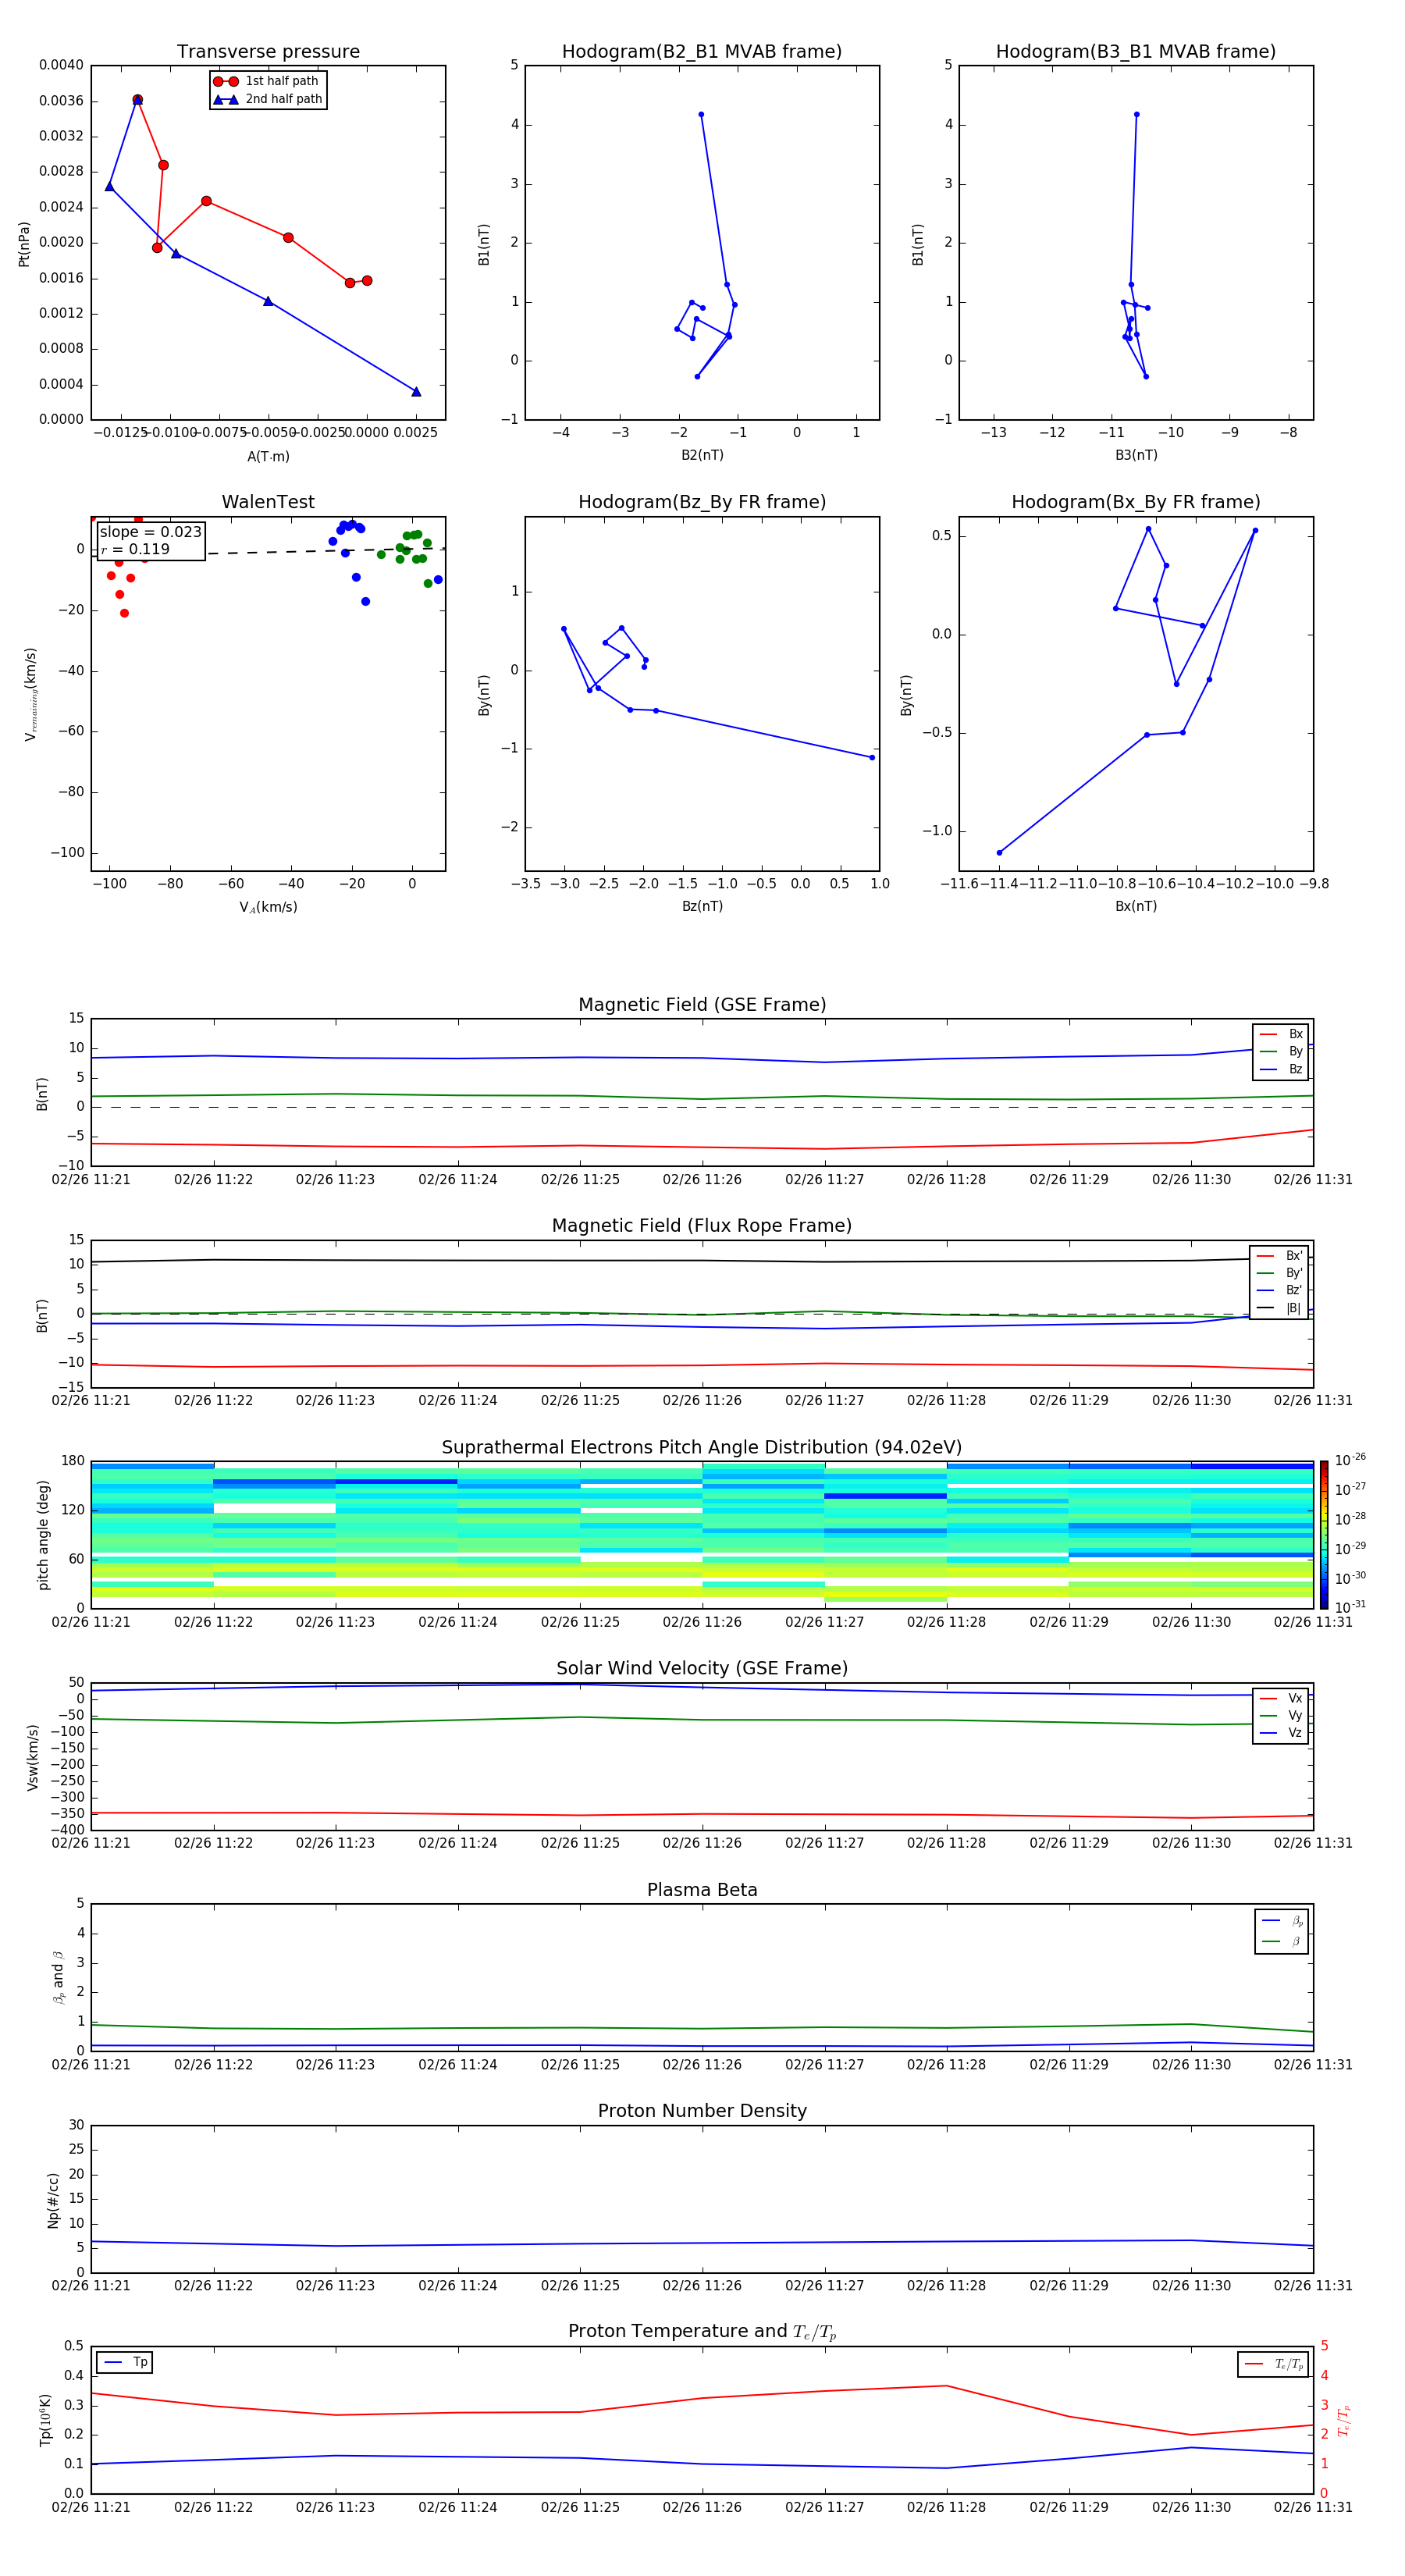Click the 'V_A(km/s)' x-axis label under WalenTest
1405x2576 pixels.
click(268, 907)
